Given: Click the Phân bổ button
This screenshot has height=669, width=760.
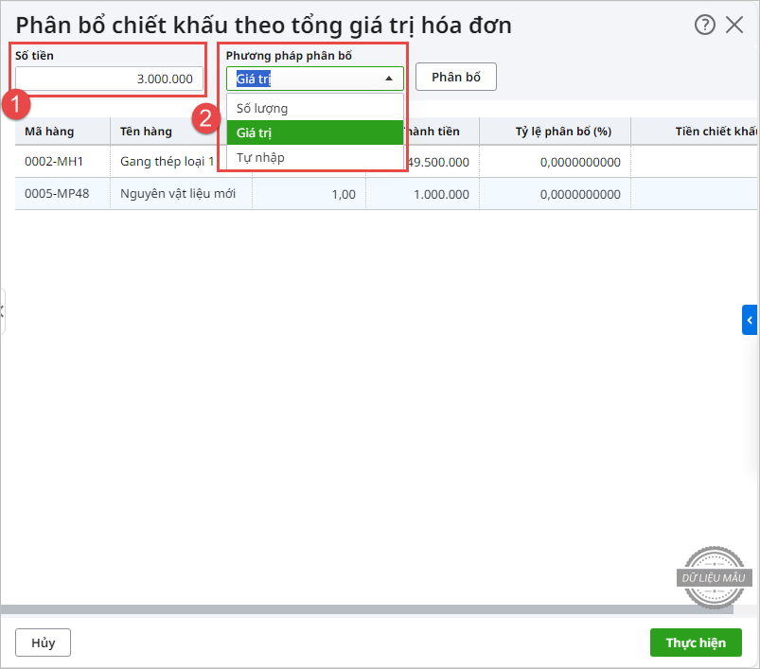Looking at the screenshot, I should coord(456,77).
